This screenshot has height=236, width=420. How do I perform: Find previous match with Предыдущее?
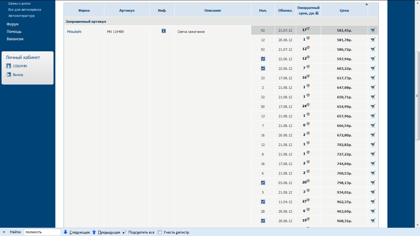(106, 232)
